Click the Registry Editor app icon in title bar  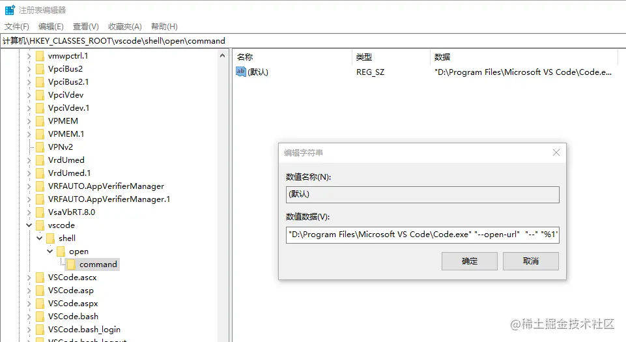pyautogui.click(x=10, y=10)
